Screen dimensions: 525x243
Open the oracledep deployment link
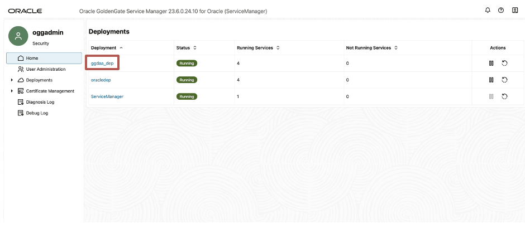click(x=101, y=80)
